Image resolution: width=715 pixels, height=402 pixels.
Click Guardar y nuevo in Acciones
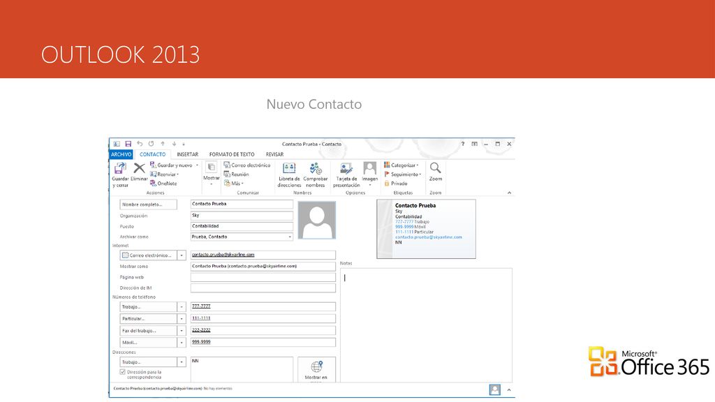click(x=172, y=165)
